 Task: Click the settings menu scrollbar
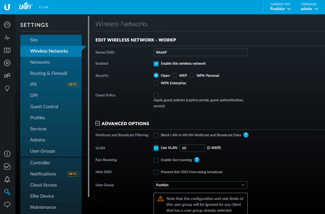[x=89, y=106]
